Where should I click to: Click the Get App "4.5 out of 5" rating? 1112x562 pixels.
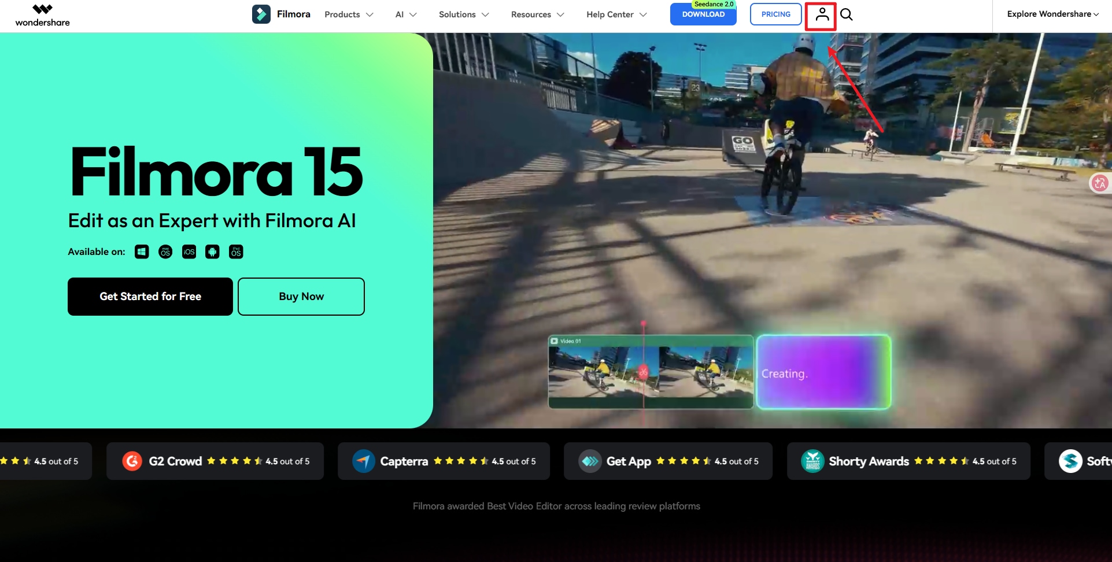coord(737,461)
